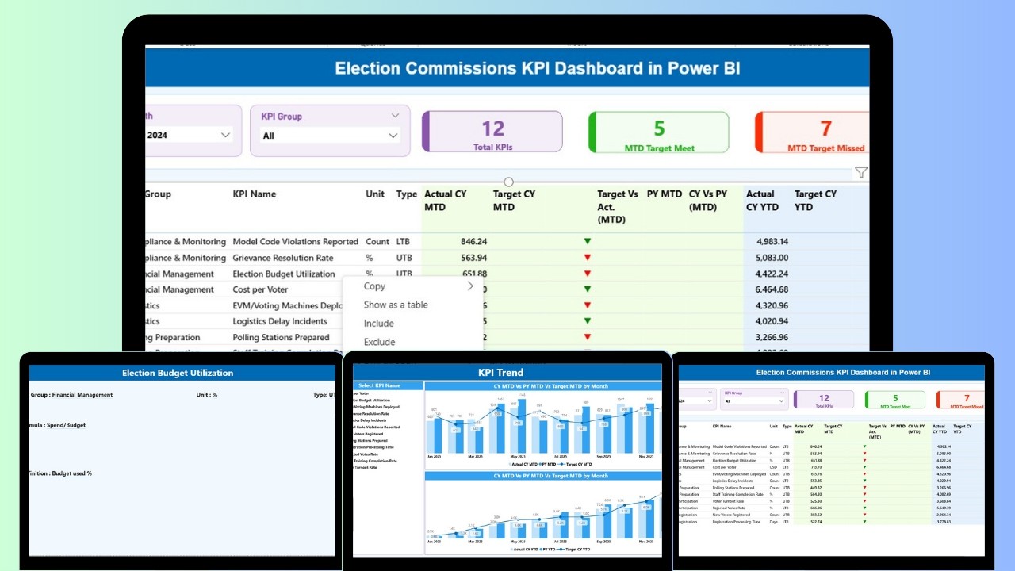This screenshot has width=1015, height=571.
Task: Click Total KPIs card in bottom-right dashboard
Action: (x=824, y=400)
